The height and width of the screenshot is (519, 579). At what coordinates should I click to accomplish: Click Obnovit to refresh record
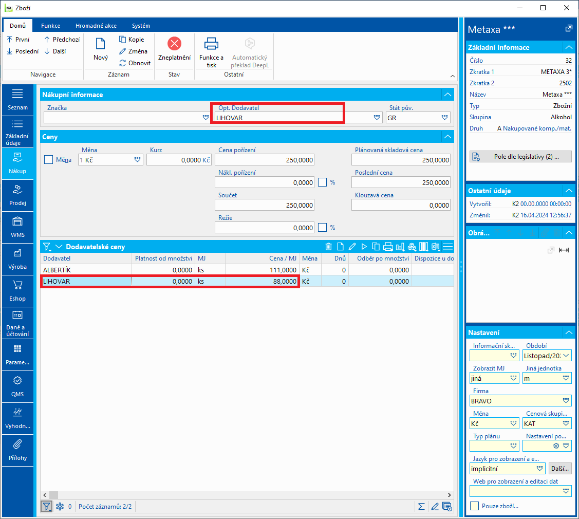click(135, 63)
